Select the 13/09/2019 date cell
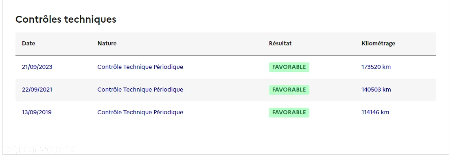This screenshot has width=453, height=158. tap(37, 112)
